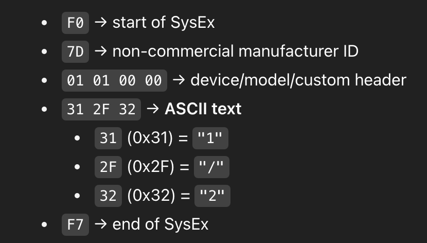Click the (0x2F) hex text
Viewport: 427px width, 243px height.
[151, 167]
